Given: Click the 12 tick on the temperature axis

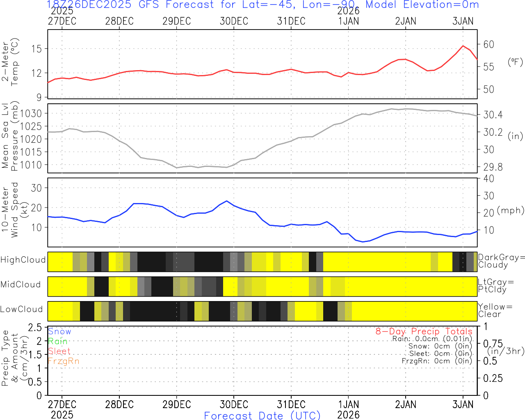Looking at the screenshot, I should tap(37, 73).
